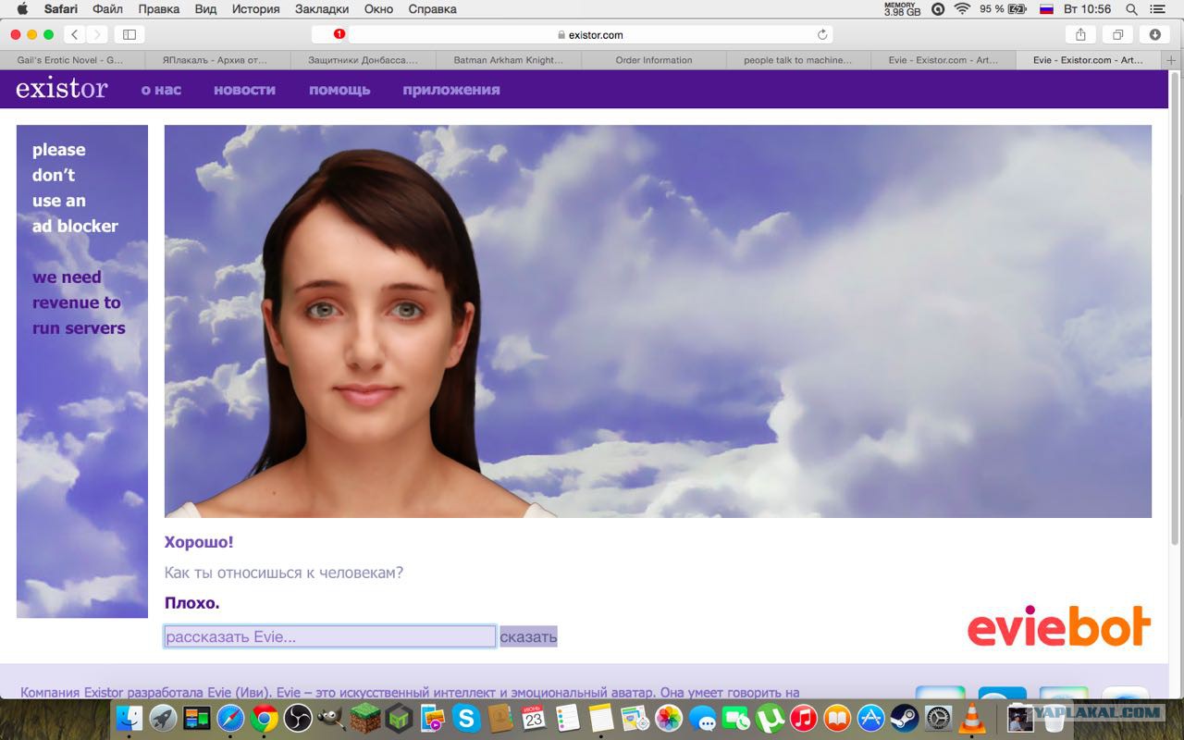Open Google Chrome from the Dock
The width and height of the screenshot is (1184, 740).
pos(265,718)
